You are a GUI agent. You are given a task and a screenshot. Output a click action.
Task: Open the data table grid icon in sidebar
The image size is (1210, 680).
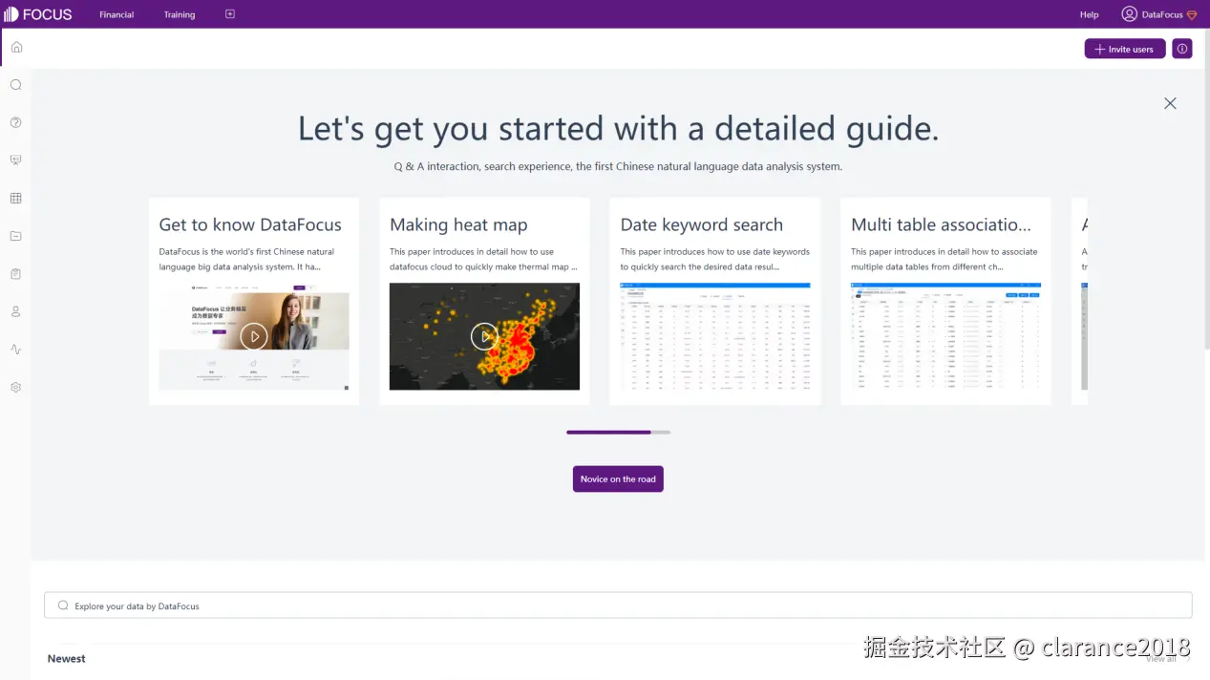coord(16,199)
